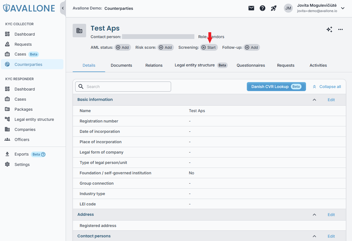352x241 pixels.
Task: Click the Avallone logo
Action: coord(29,8)
